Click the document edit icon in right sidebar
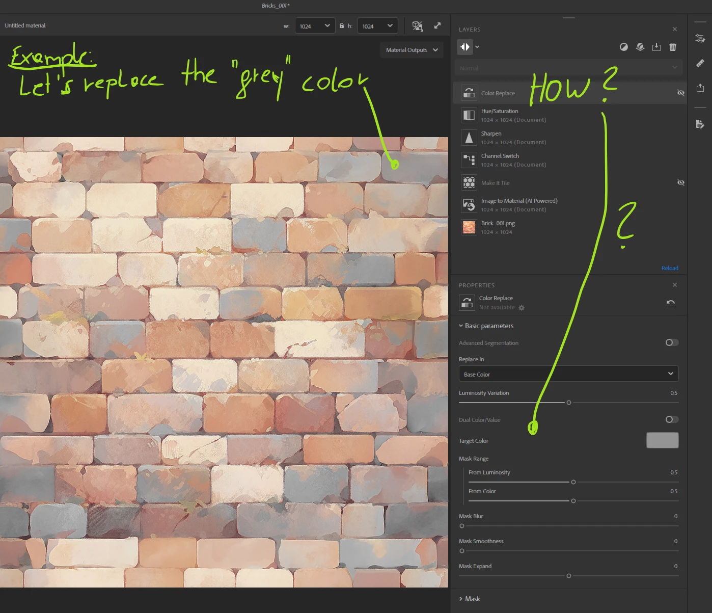712x613 pixels. pos(700,124)
